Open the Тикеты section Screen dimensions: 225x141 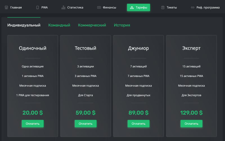(x=172, y=8)
